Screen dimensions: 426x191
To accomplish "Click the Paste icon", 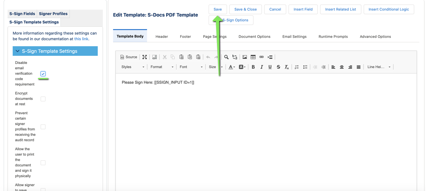I will [181, 57].
